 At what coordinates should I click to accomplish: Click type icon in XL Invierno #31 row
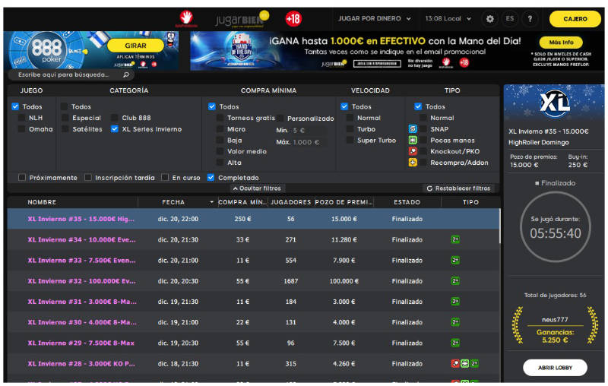pyautogui.click(x=455, y=302)
